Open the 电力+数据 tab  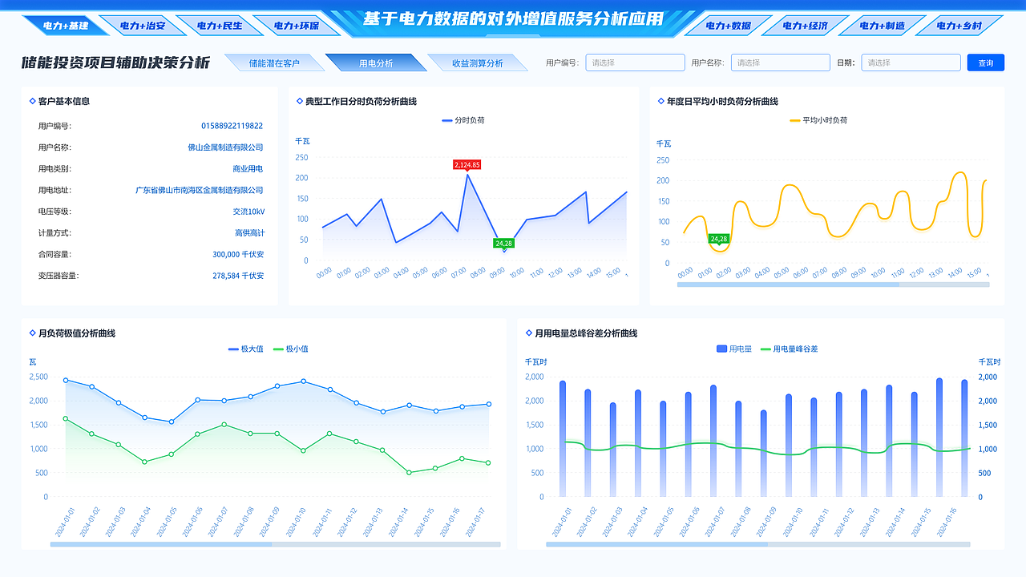click(x=729, y=26)
